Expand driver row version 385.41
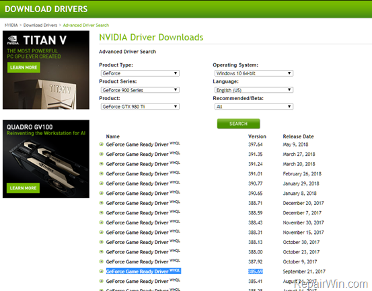Screen dimensions: 372x291 (102, 281)
